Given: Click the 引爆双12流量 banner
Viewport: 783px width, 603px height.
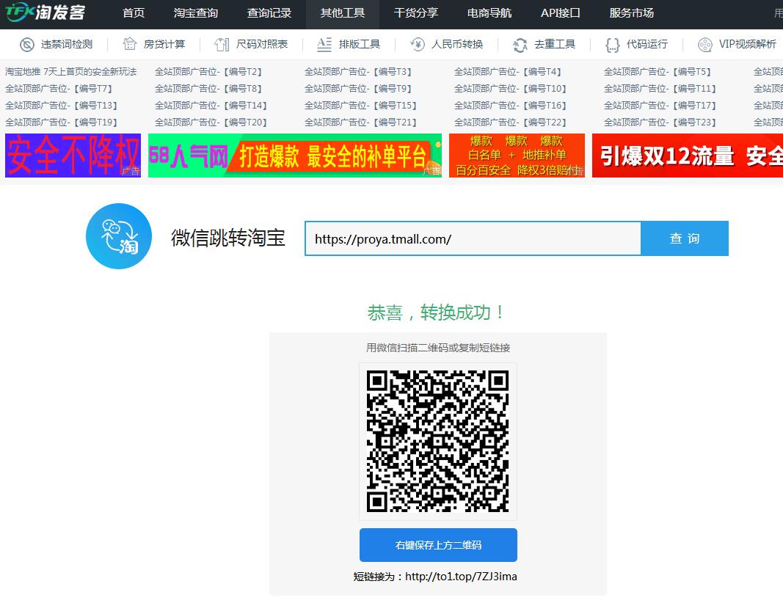Looking at the screenshot, I should pyautogui.click(x=687, y=156).
